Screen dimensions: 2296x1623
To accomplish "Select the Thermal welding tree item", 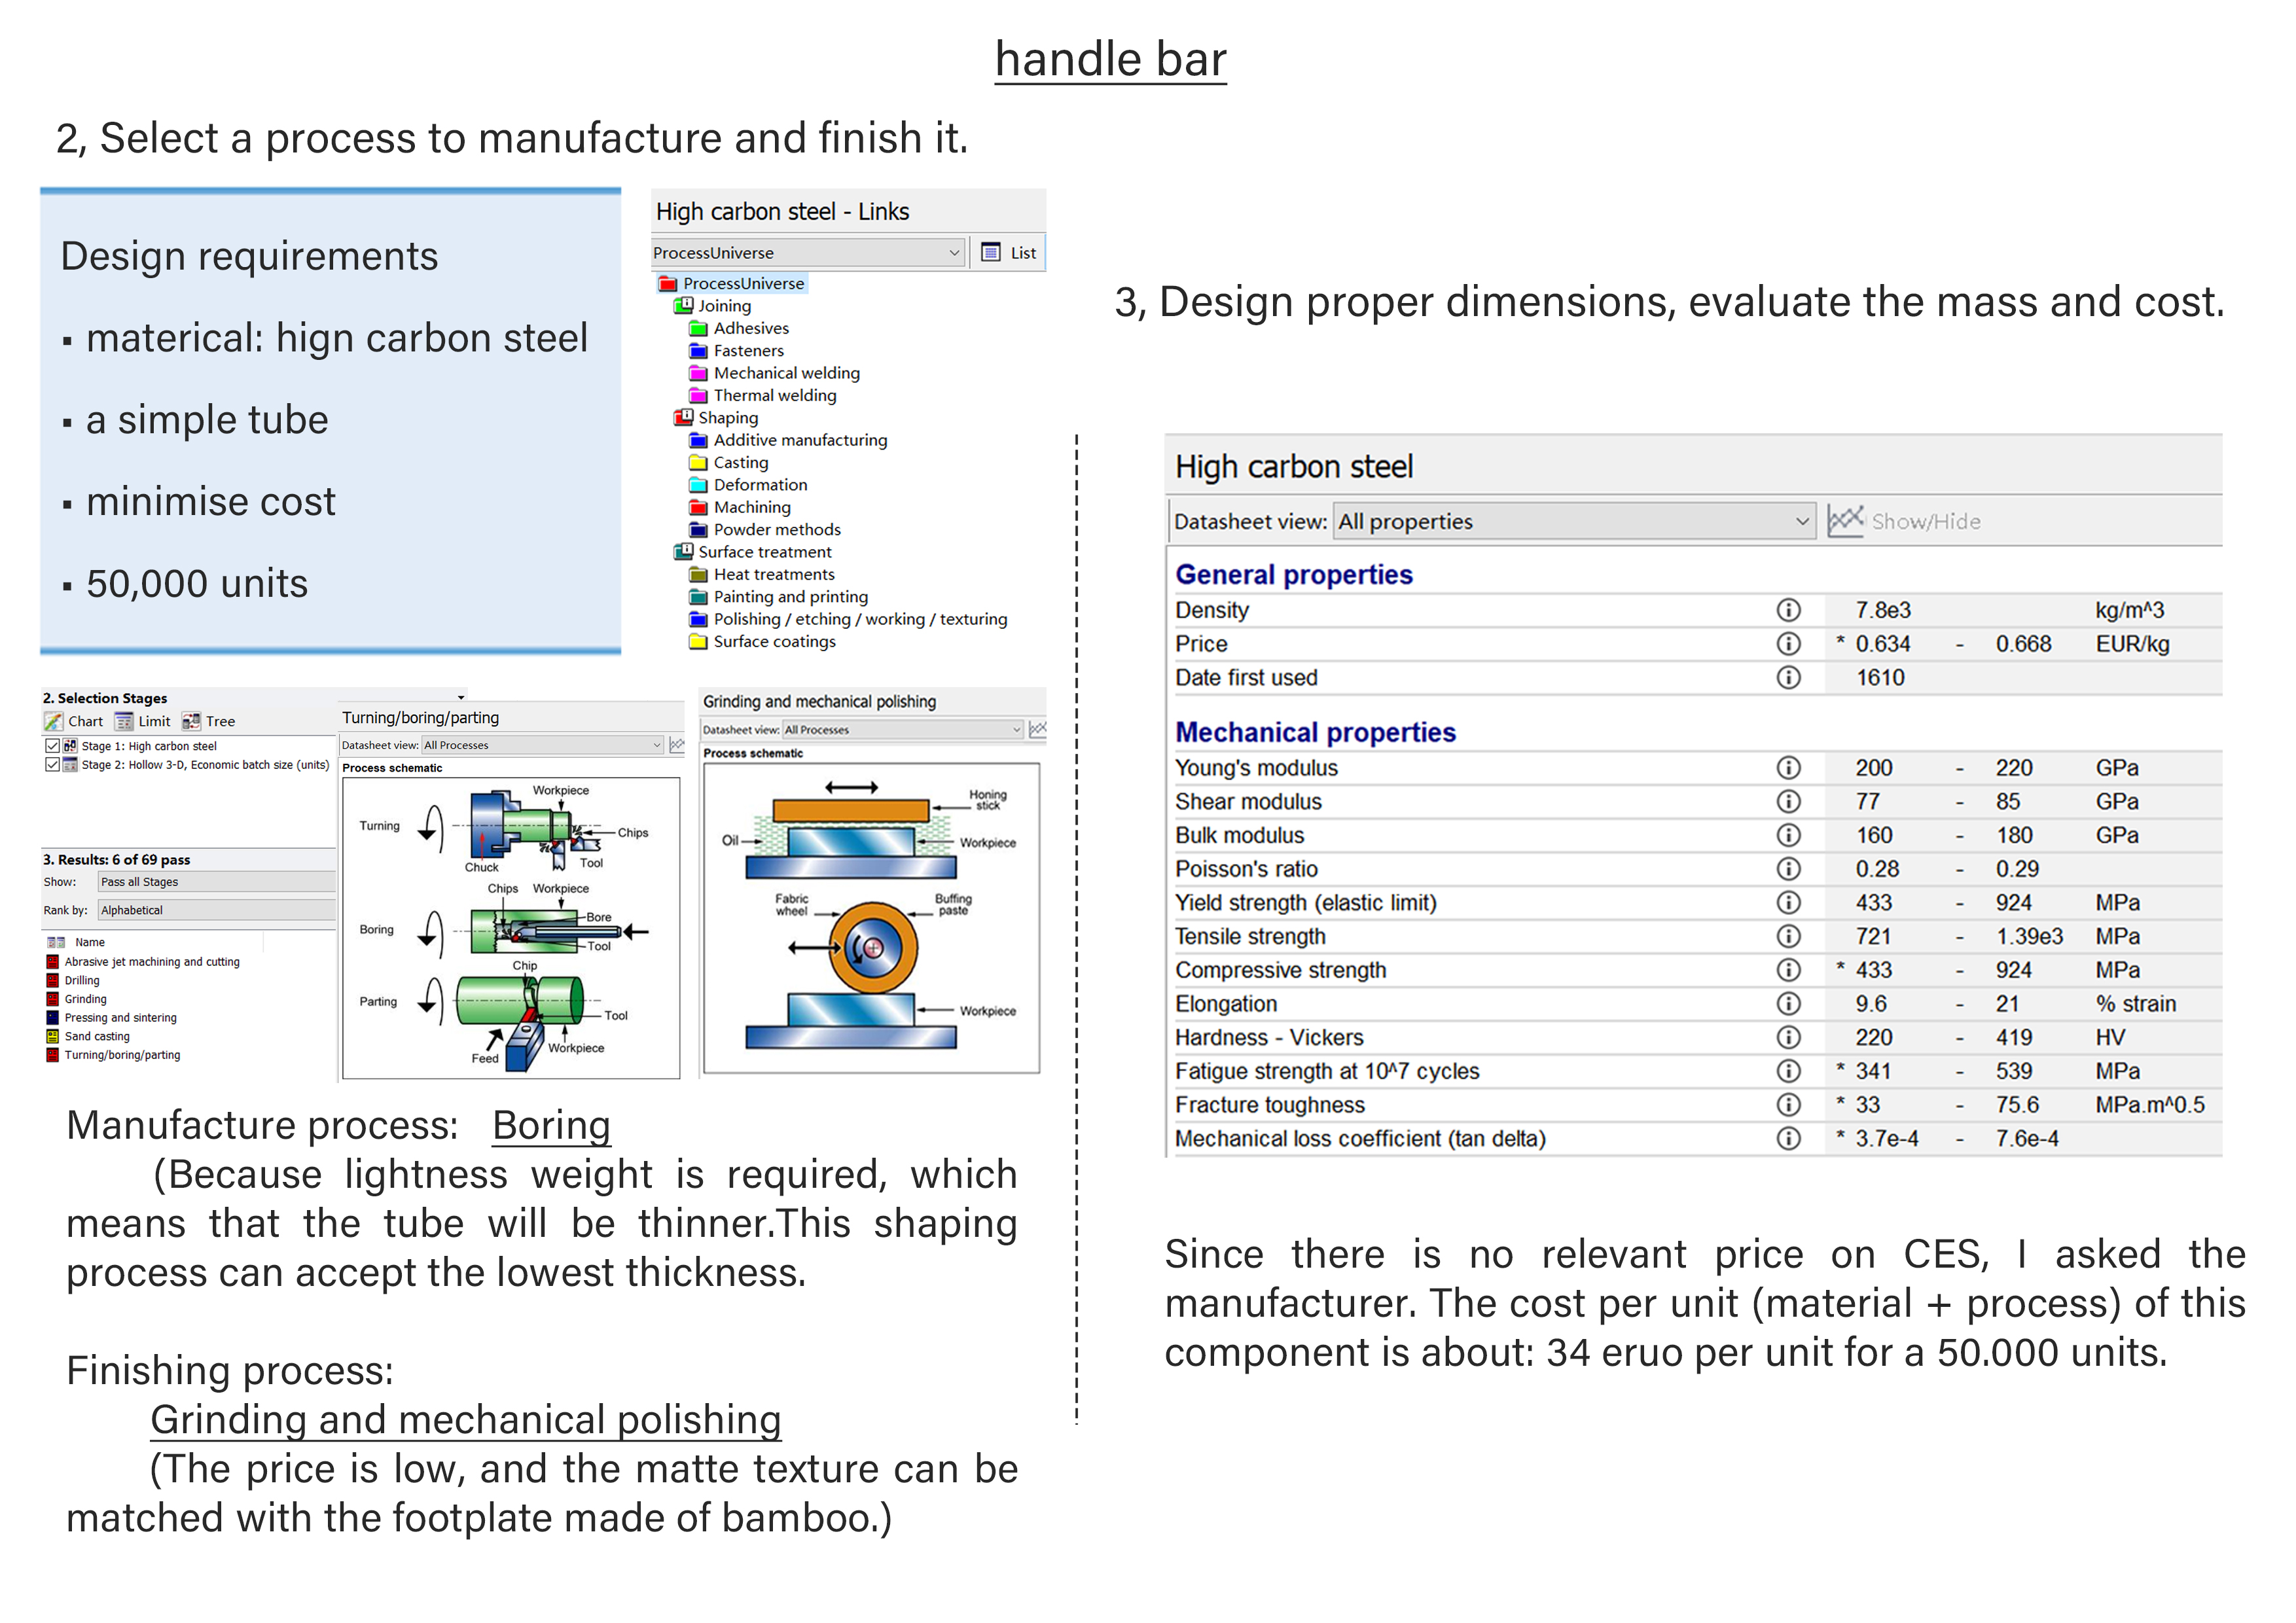I will (x=775, y=395).
